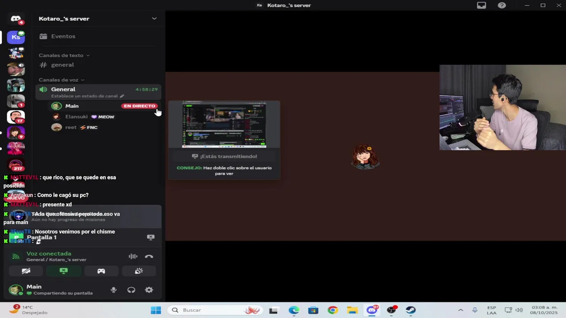Collapse the Canales de voz category
Viewport: 566px width, 318px height.
point(61,80)
